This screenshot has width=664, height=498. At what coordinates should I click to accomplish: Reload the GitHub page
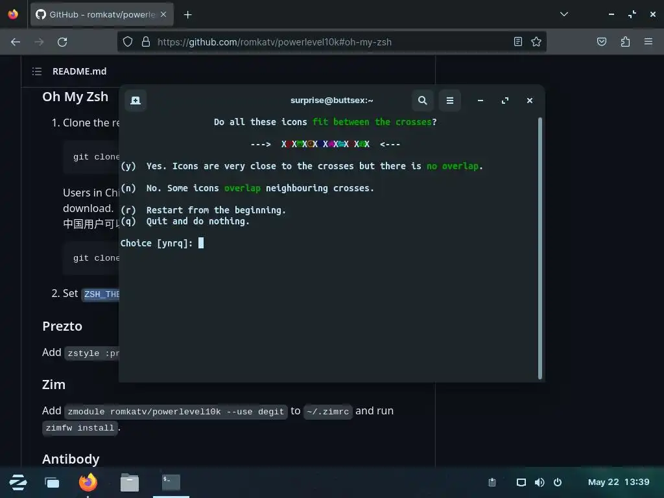pyautogui.click(x=62, y=42)
